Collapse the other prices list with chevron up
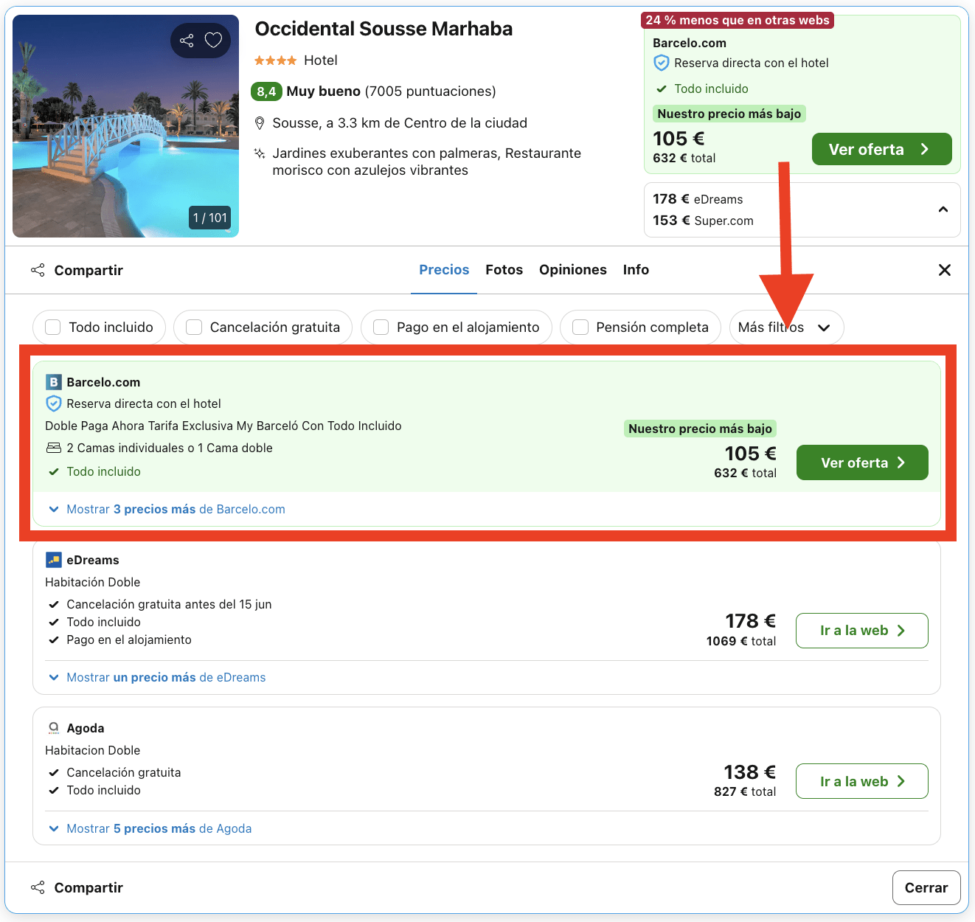The height and width of the screenshot is (922, 975). (943, 209)
